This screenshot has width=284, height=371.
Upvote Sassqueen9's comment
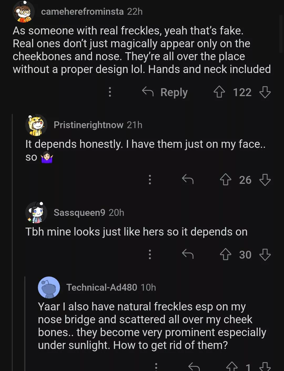(225, 254)
